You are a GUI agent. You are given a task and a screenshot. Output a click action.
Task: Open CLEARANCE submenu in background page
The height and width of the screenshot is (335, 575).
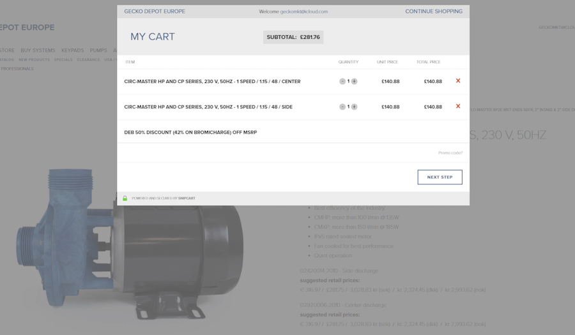pyautogui.click(x=88, y=60)
